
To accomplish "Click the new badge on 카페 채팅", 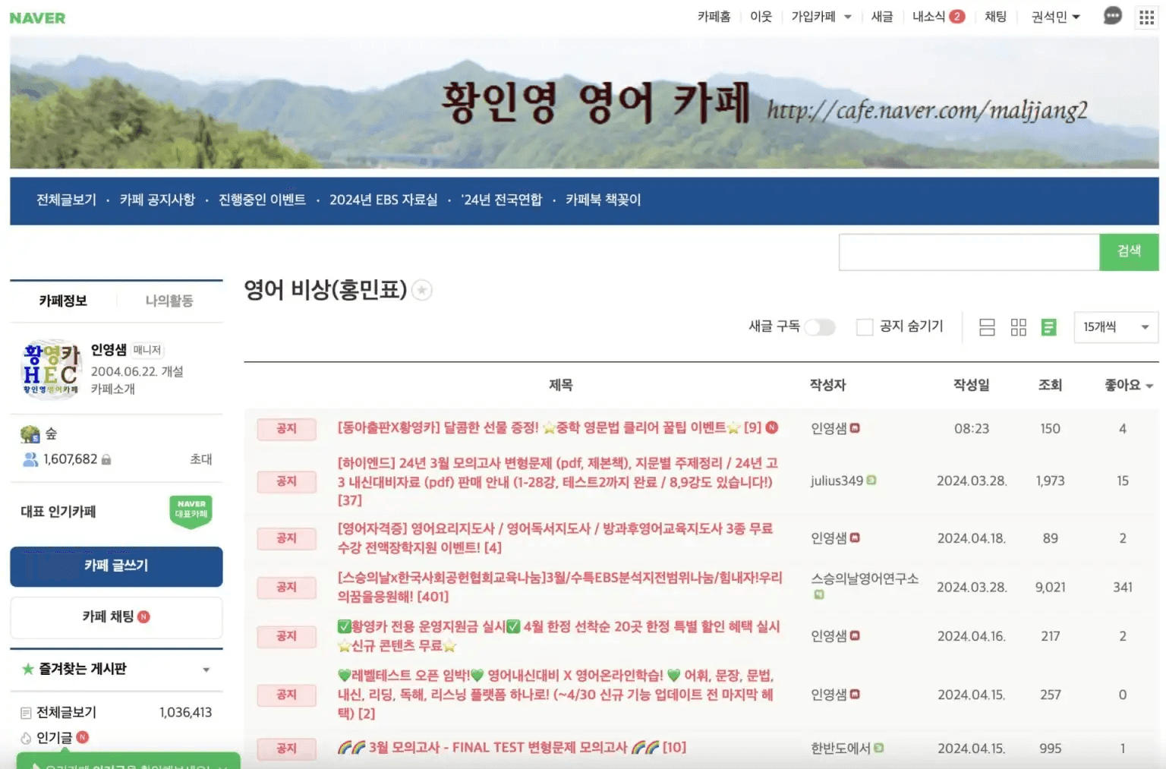I will [143, 616].
